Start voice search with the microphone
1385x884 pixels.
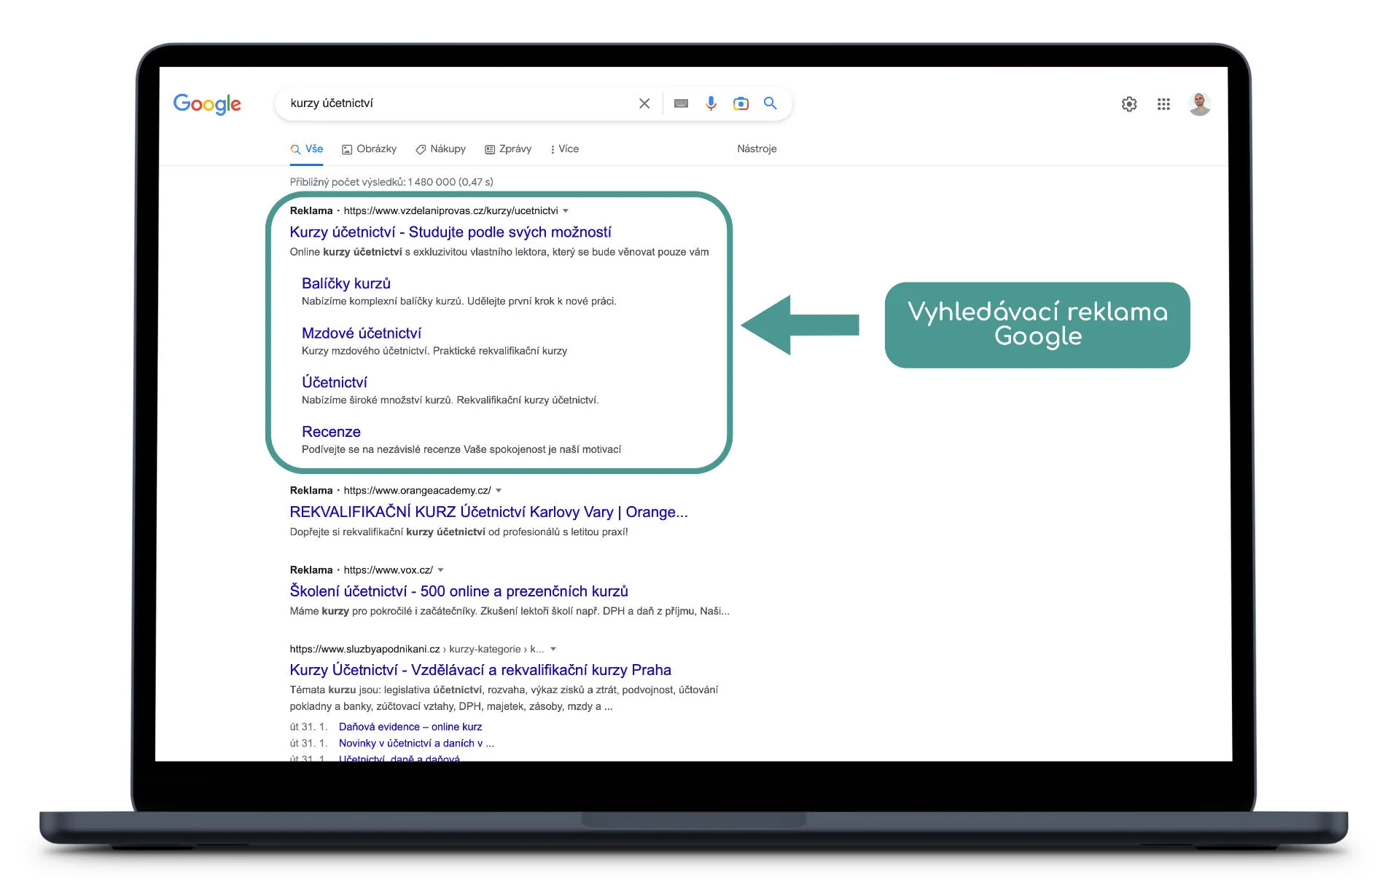[x=711, y=103]
